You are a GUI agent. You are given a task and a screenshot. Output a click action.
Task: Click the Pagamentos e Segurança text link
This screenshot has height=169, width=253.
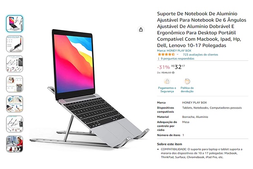167,90
